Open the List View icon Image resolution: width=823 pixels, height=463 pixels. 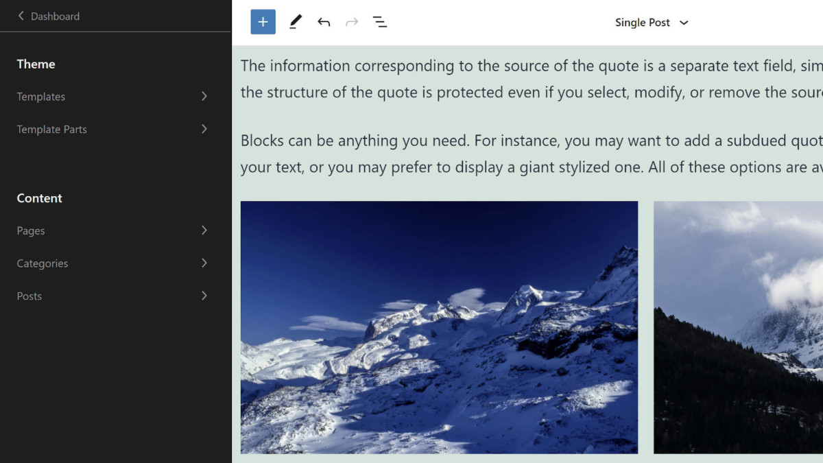point(380,22)
